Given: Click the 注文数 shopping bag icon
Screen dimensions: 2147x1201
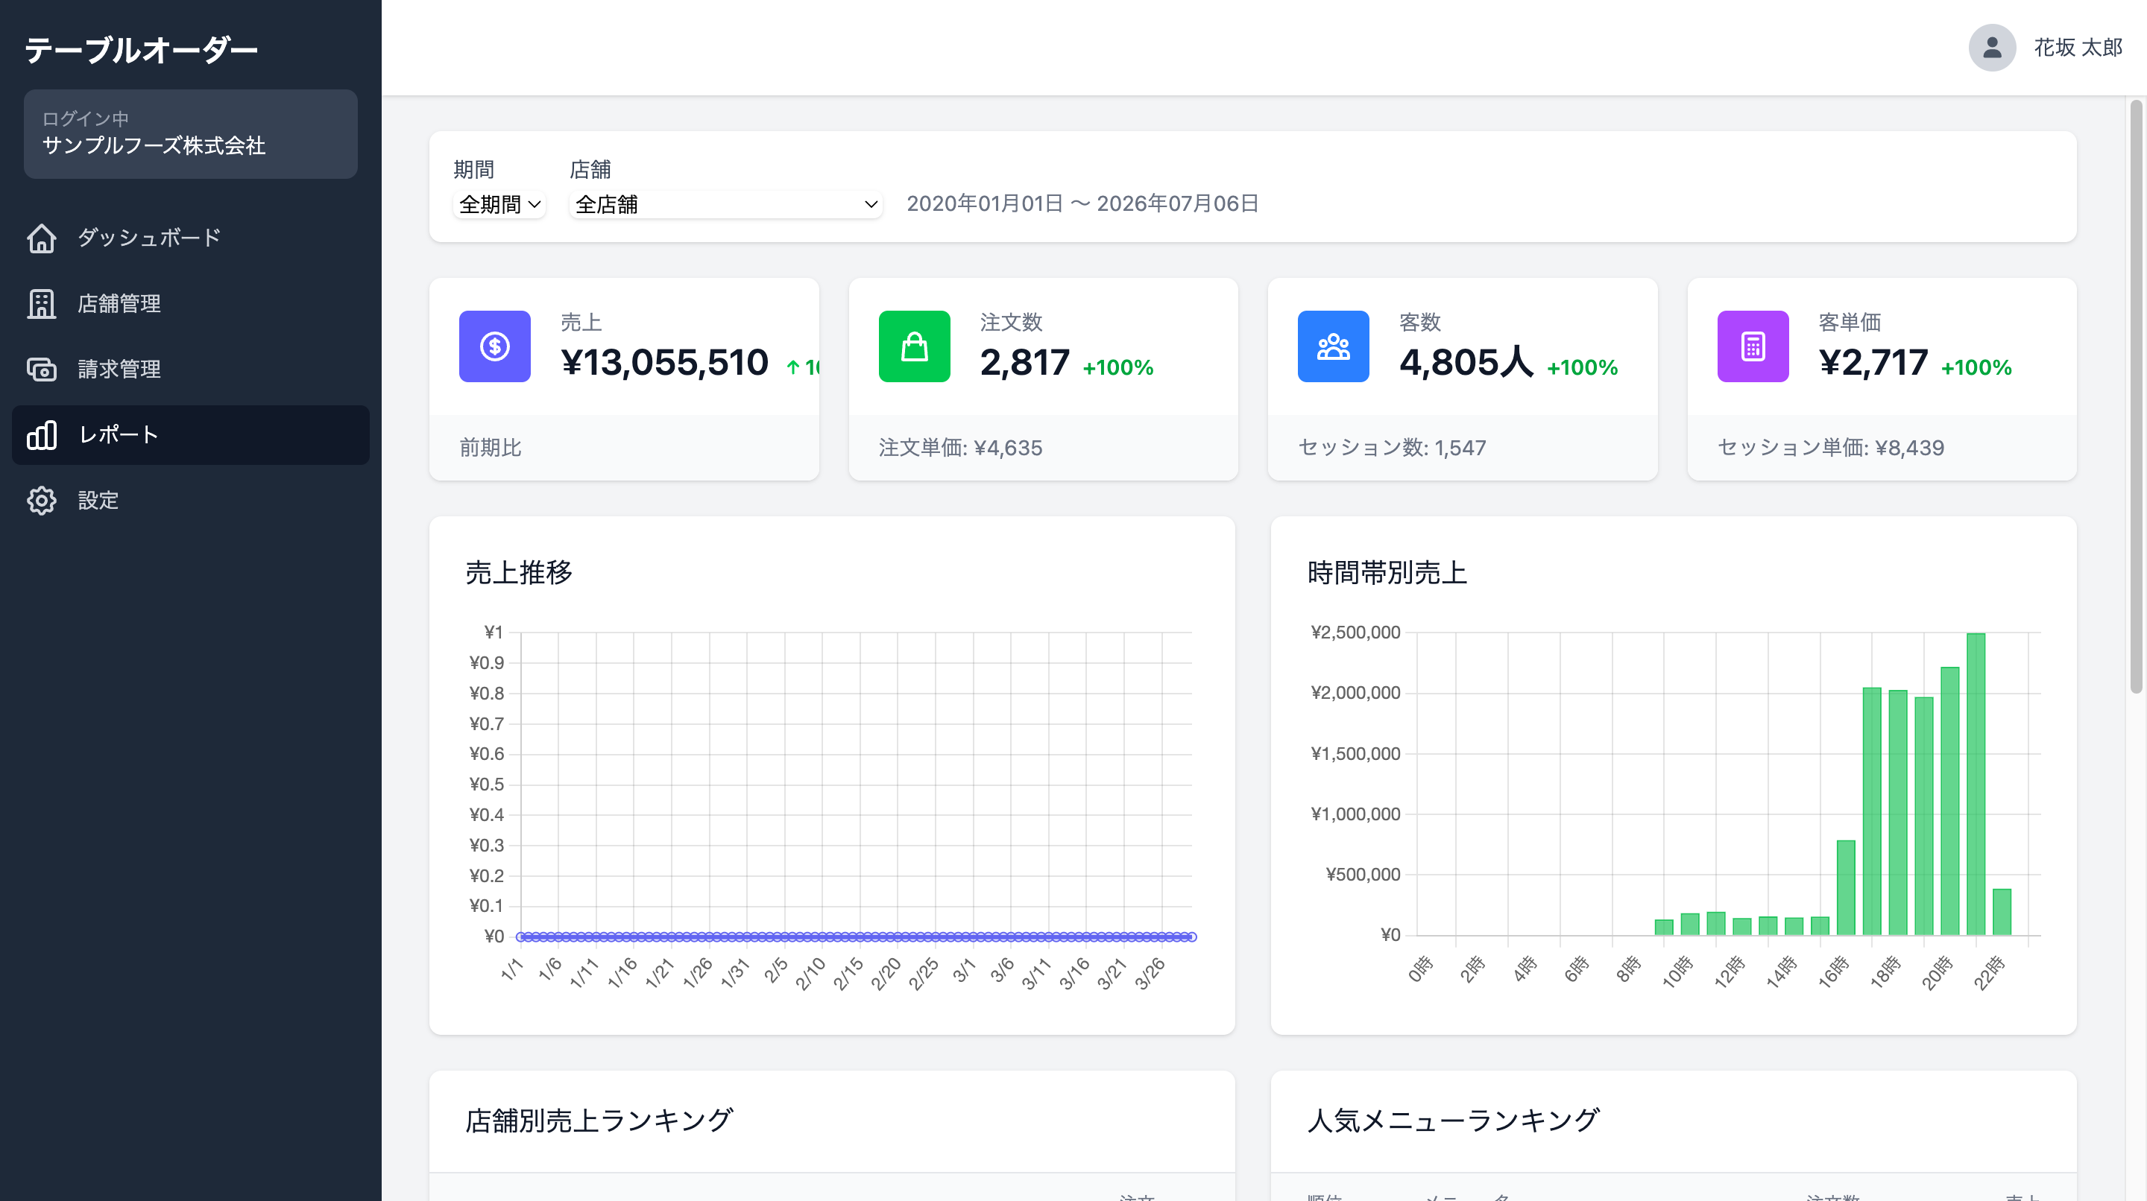Looking at the screenshot, I should (914, 346).
